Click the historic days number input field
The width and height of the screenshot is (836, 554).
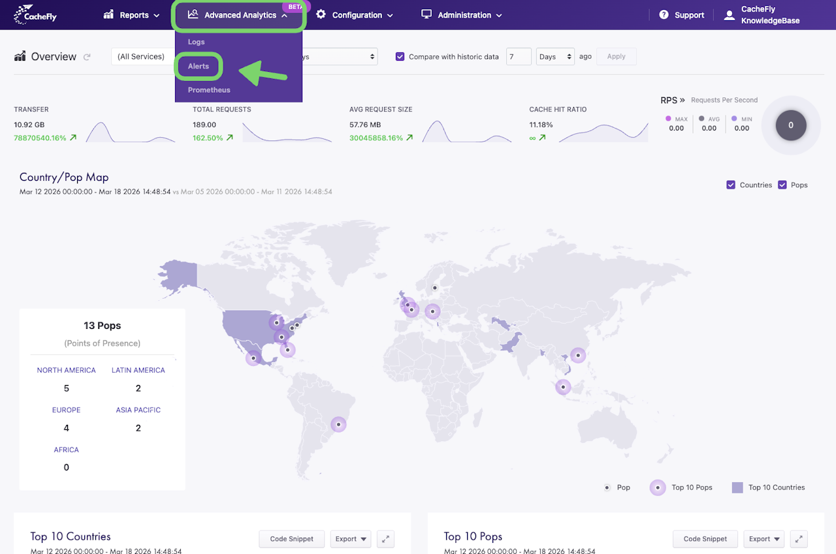pyautogui.click(x=518, y=57)
